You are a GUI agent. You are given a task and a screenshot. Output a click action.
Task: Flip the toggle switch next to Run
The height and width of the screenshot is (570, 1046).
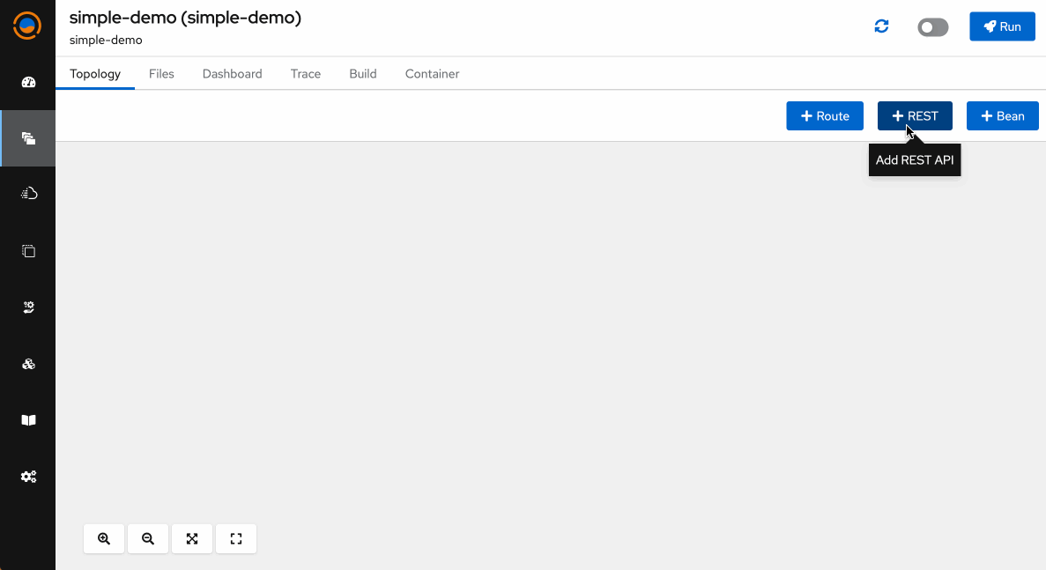tap(932, 27)
